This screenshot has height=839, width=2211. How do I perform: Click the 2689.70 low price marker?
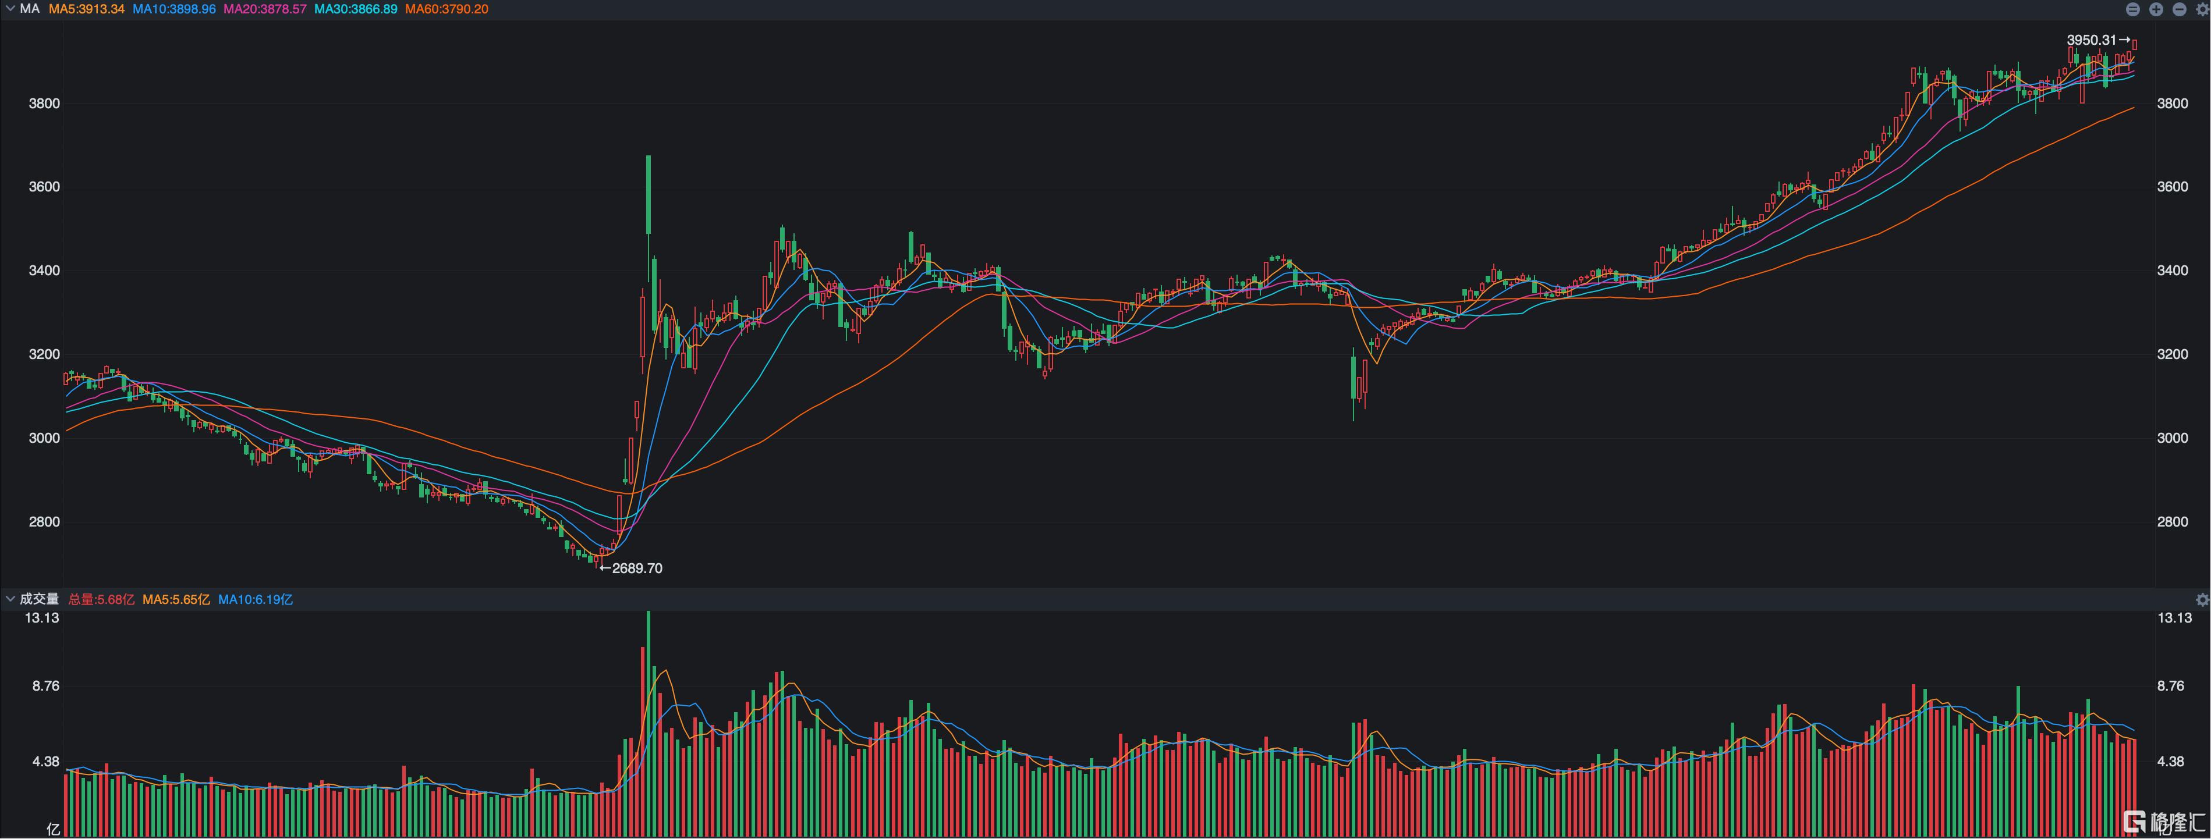(x=631, y=568)
